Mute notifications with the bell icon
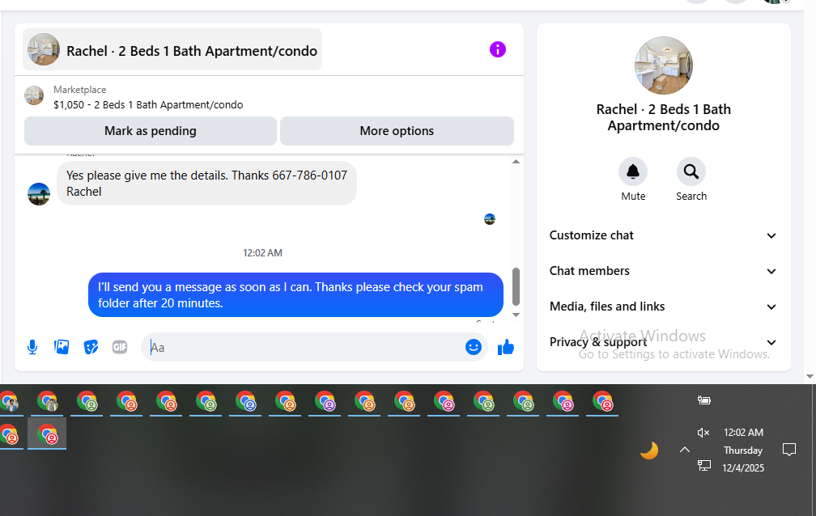 pyautogui.click(x=633, y=171)
